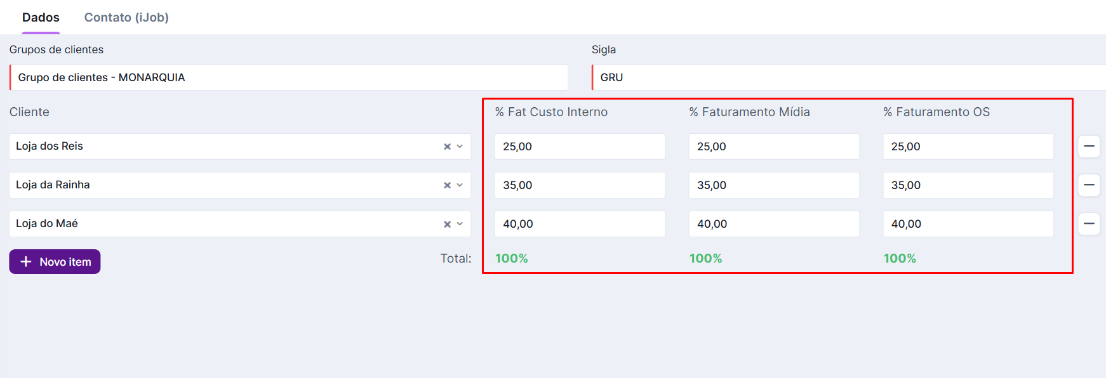Remove the Loja do Maé row

pyautogui.click(x=1088, y=224)
